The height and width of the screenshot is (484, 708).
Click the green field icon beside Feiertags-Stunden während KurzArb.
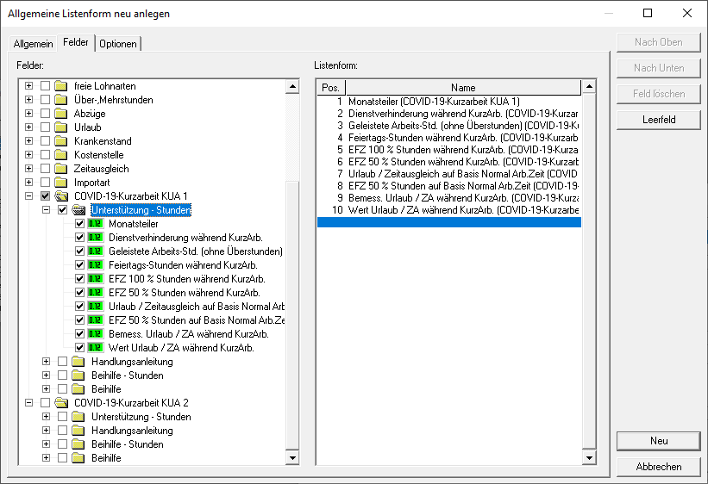click(x=96, y=265)
